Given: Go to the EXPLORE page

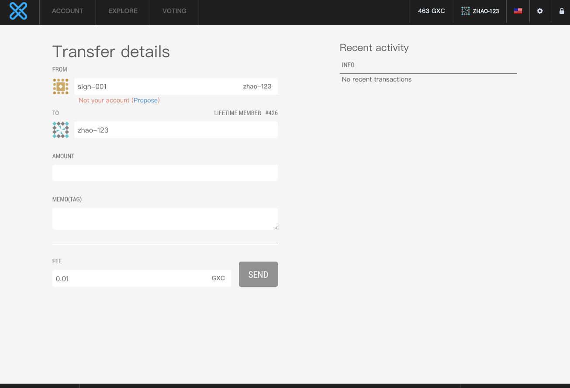Looking at the screenshot, I should 123,11.
